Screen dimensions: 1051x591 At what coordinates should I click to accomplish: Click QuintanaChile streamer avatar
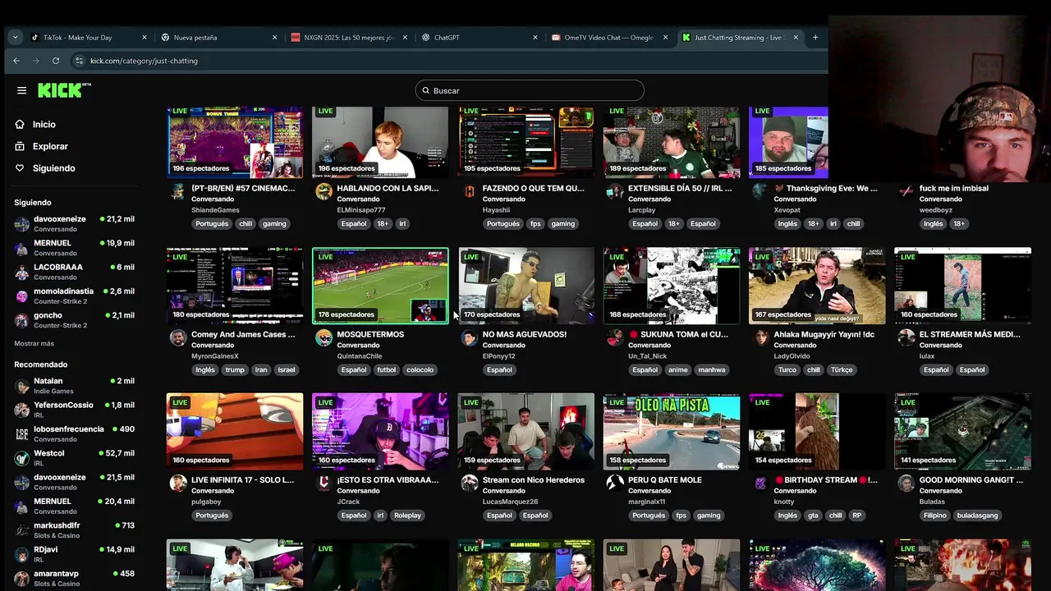pyautogui.click(x=324, y=337)
